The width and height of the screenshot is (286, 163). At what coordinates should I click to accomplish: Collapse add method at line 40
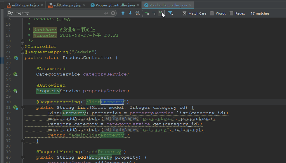(x=22, y=157)
